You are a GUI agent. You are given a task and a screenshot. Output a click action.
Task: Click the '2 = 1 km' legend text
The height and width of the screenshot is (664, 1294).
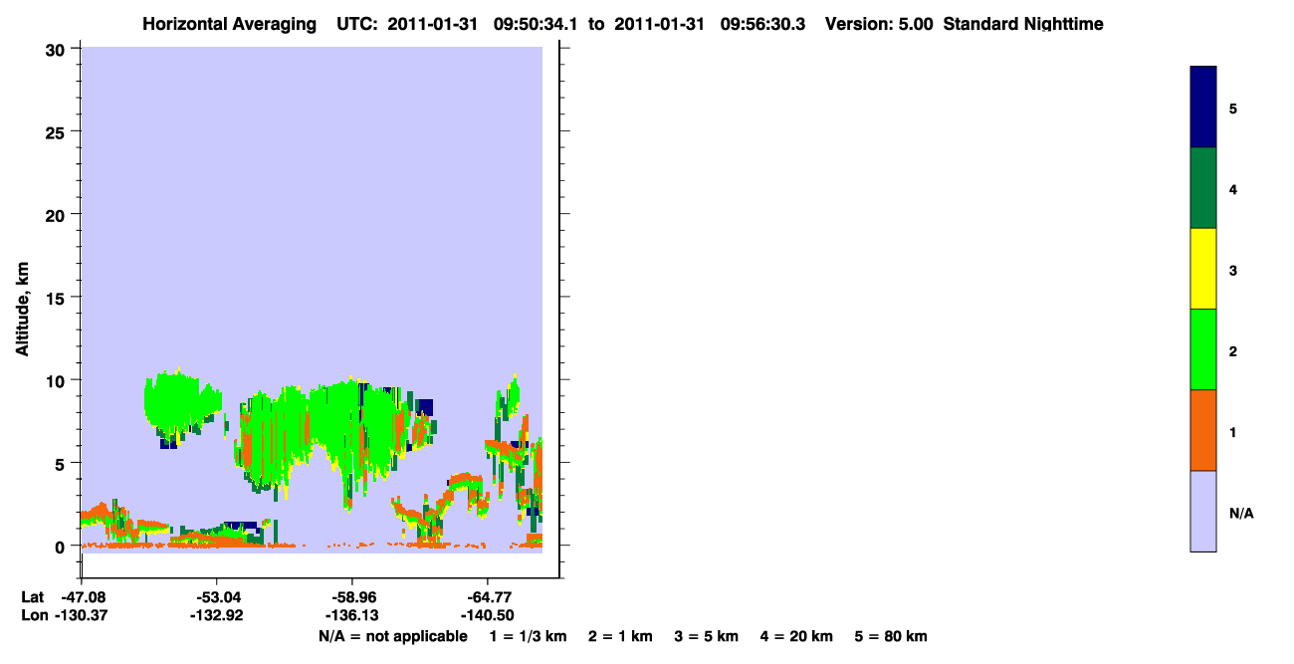620,636
